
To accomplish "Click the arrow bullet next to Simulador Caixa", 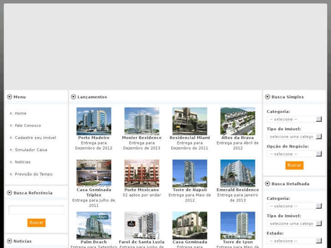I will 11,150.
